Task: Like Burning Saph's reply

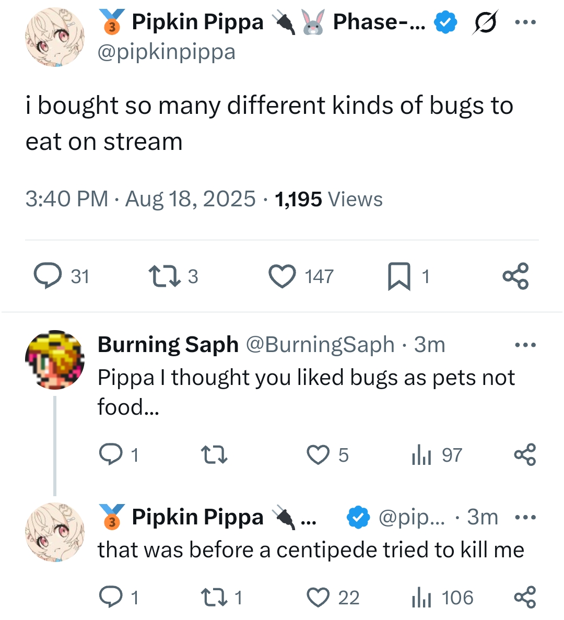Action: tap(318, 455)
